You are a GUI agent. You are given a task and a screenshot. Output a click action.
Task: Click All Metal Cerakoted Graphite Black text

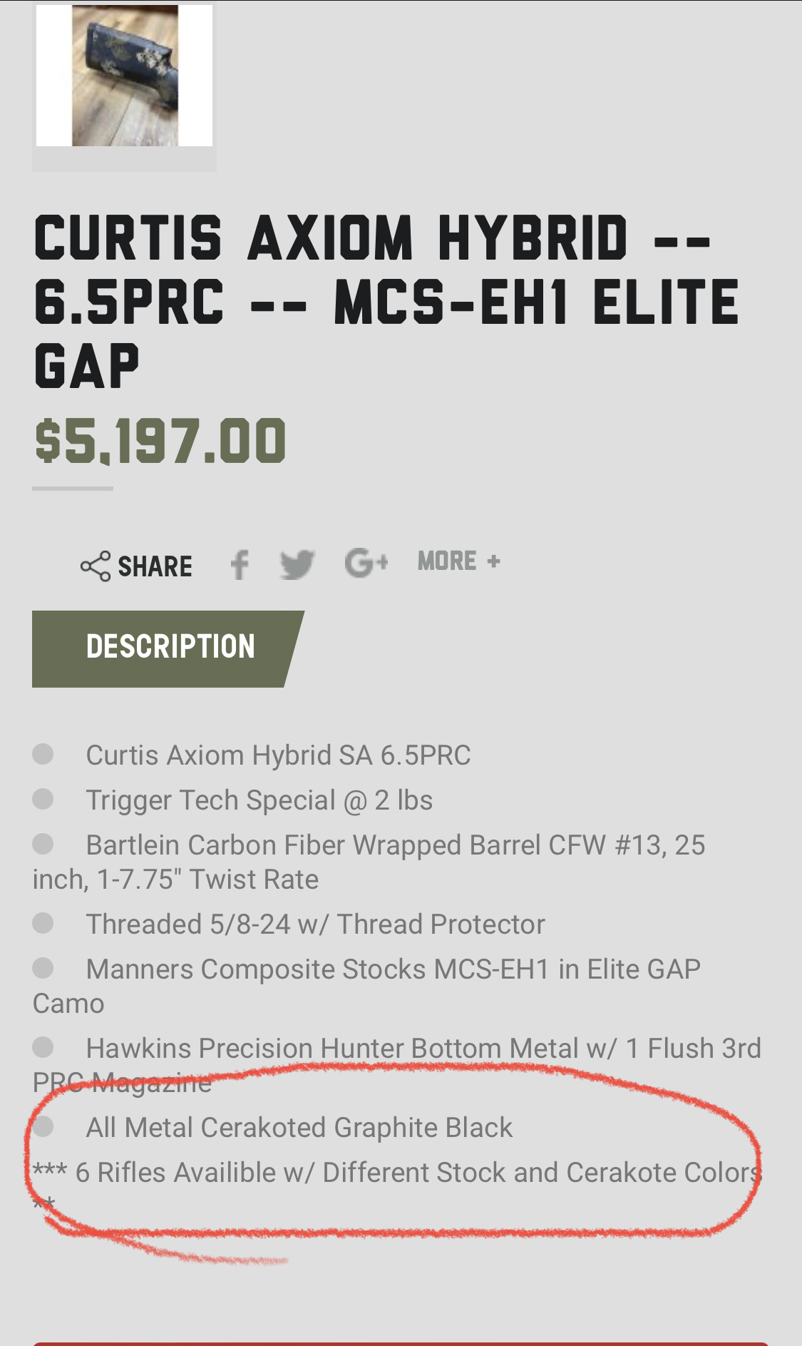(299, 1128)
